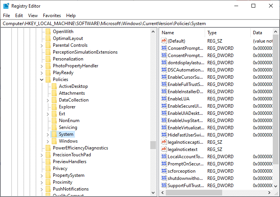Screen dimensions: 280x197
Task: Click the dontdisplaylastu... DWORD icon
Action: point(164,62)
